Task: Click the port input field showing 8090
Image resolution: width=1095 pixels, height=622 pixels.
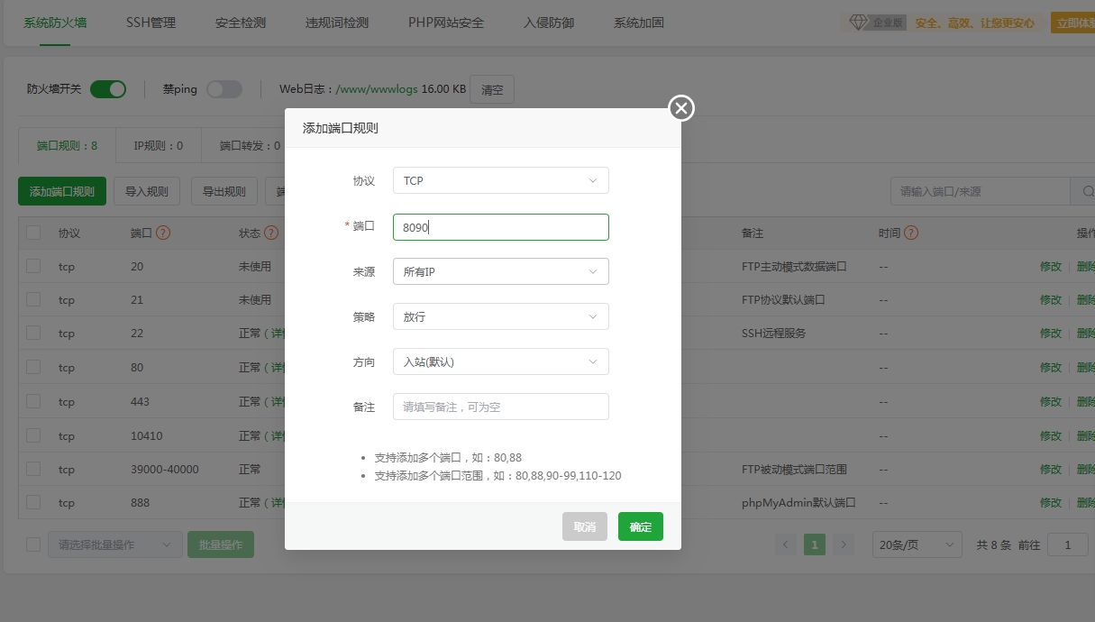Action: (500, 226)
